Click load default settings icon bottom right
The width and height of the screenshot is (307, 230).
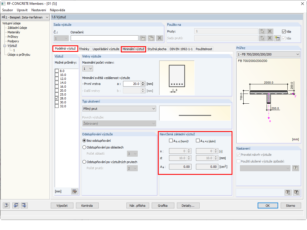pos(288,192)
